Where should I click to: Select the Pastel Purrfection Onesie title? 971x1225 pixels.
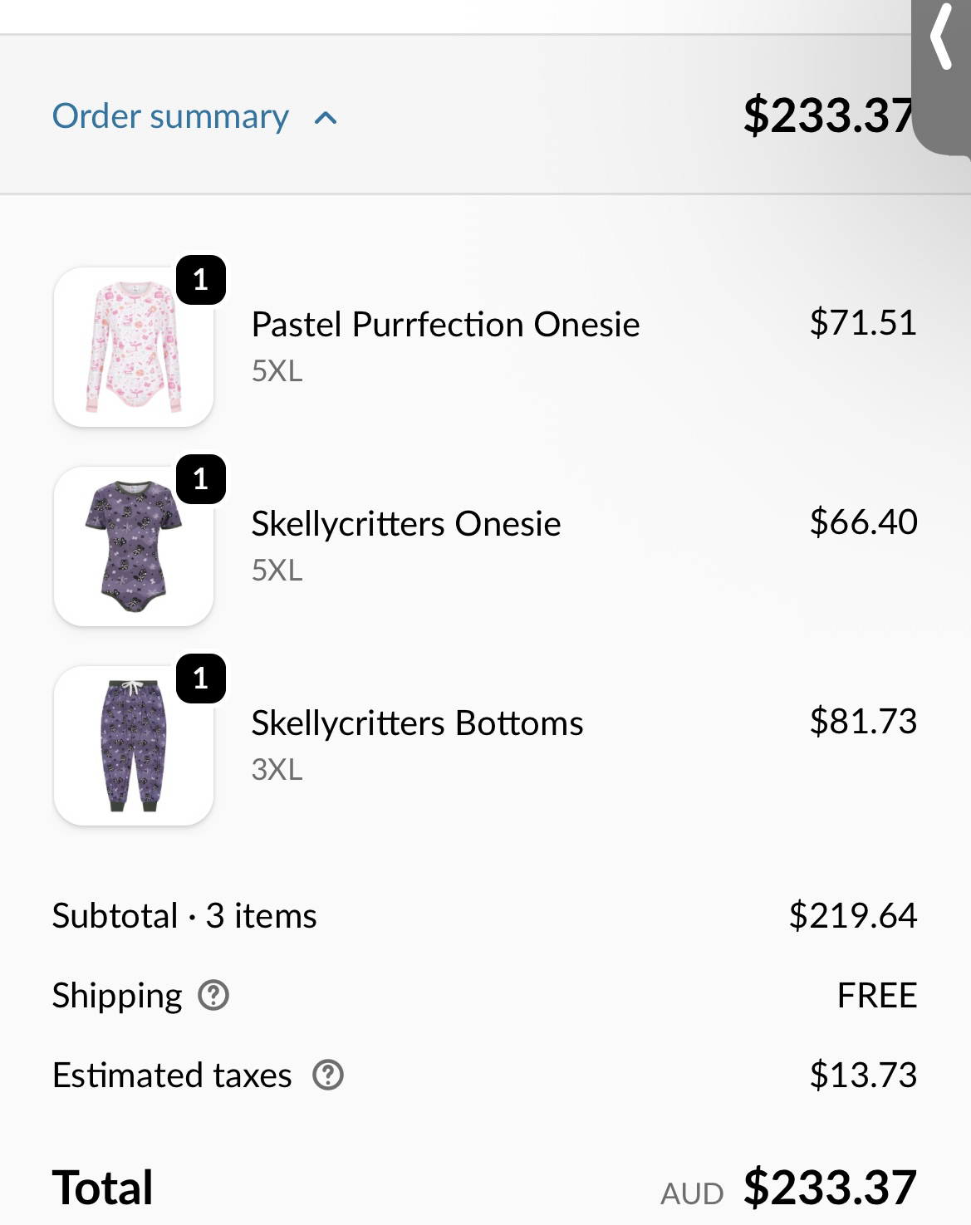click(445, 324)
